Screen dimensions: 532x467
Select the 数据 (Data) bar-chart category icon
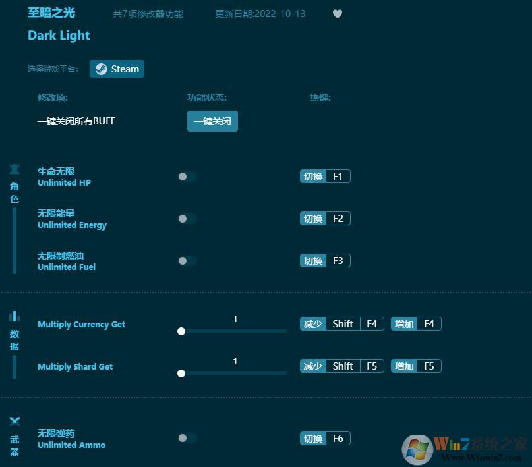(x=15, y=317)
